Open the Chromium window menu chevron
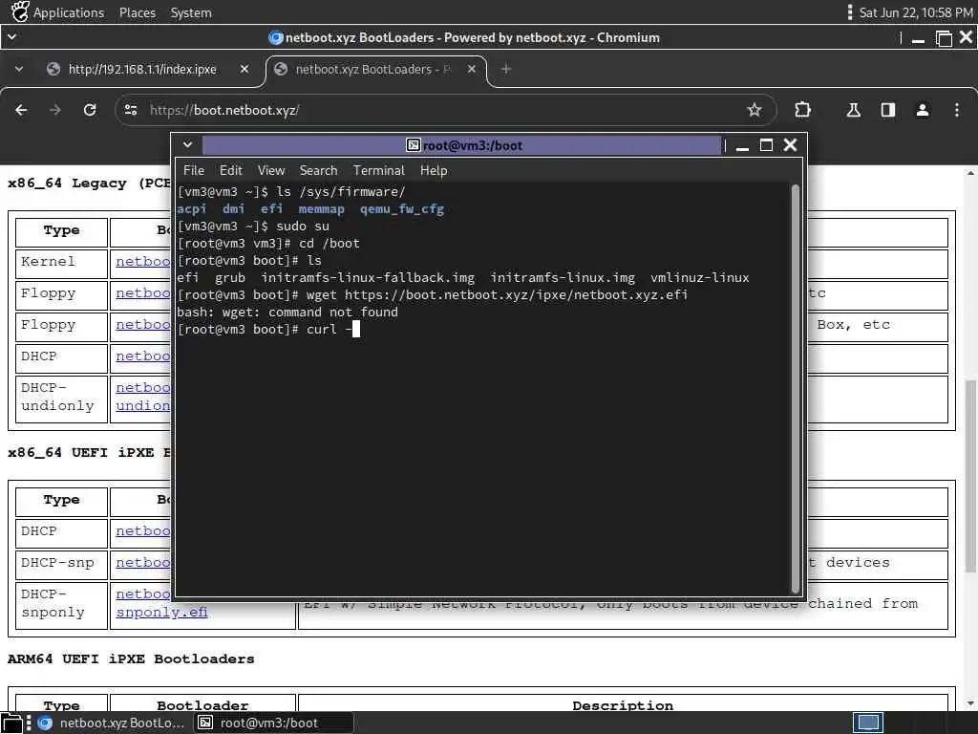Screen dimensions: 978x734 (11, 37)
